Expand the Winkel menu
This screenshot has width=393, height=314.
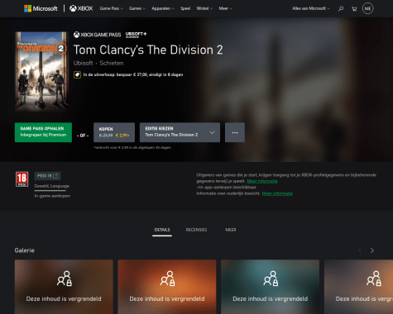click(x=204, y=8)
